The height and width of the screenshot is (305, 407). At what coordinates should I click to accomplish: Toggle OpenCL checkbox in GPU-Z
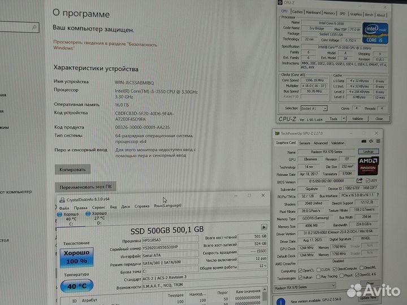(x=300, y=271)
